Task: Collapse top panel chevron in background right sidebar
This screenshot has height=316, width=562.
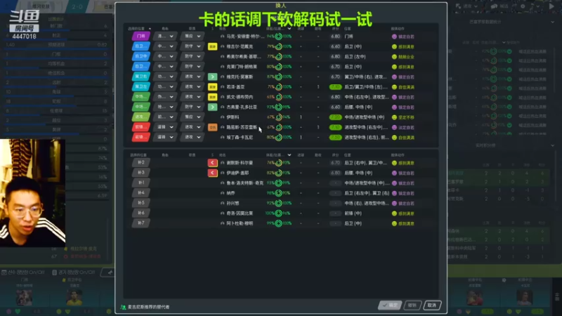Action: tap(552, 22)
